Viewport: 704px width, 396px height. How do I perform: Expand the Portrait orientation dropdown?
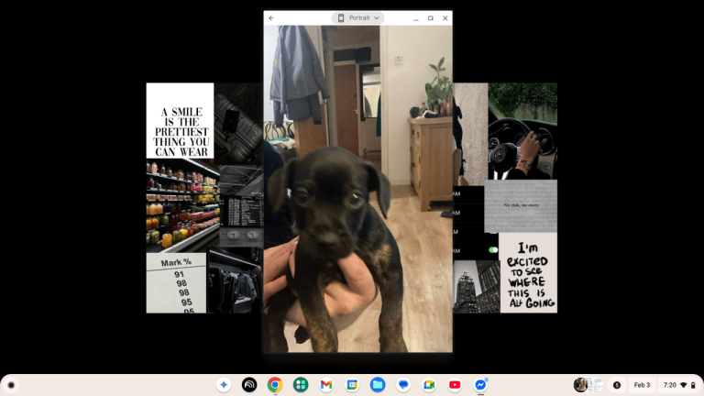[357, 18]
